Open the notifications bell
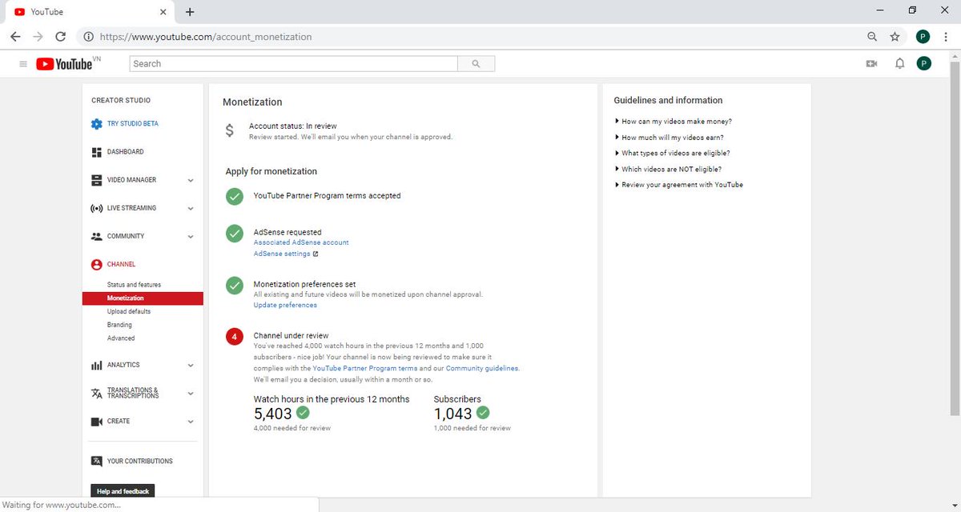This screenshot has height=512, width=961. [899, 64]
